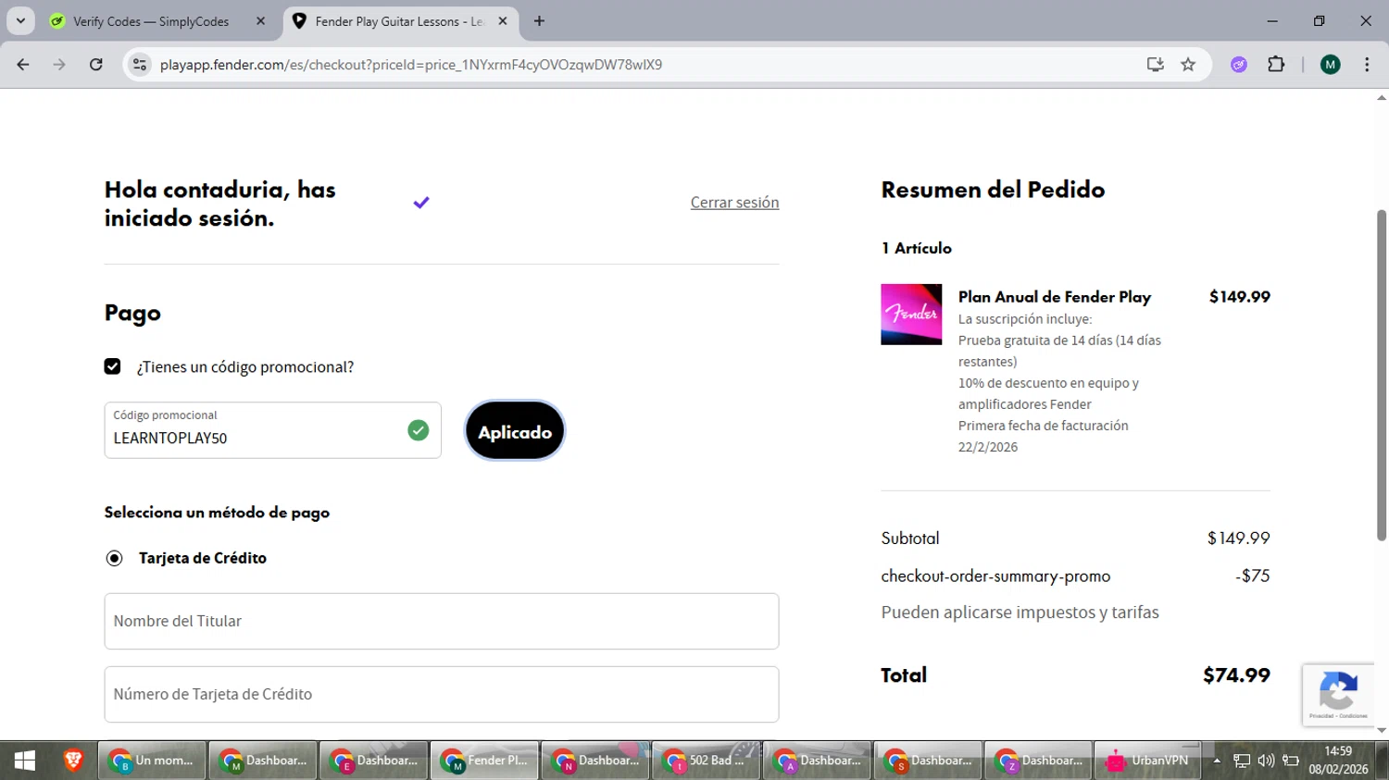Open the Chrome three-dot menu
This screenshot has height=780, width=1389.
pyautogui.click(x=1367, y=65)
